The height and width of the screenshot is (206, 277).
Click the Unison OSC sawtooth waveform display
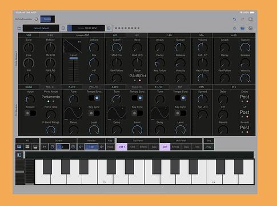pos(73,46)
